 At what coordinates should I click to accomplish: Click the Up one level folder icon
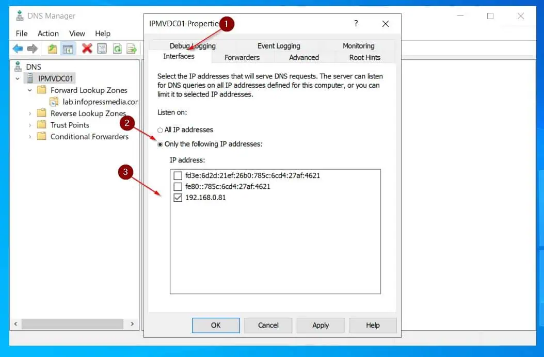pos(53,48)
